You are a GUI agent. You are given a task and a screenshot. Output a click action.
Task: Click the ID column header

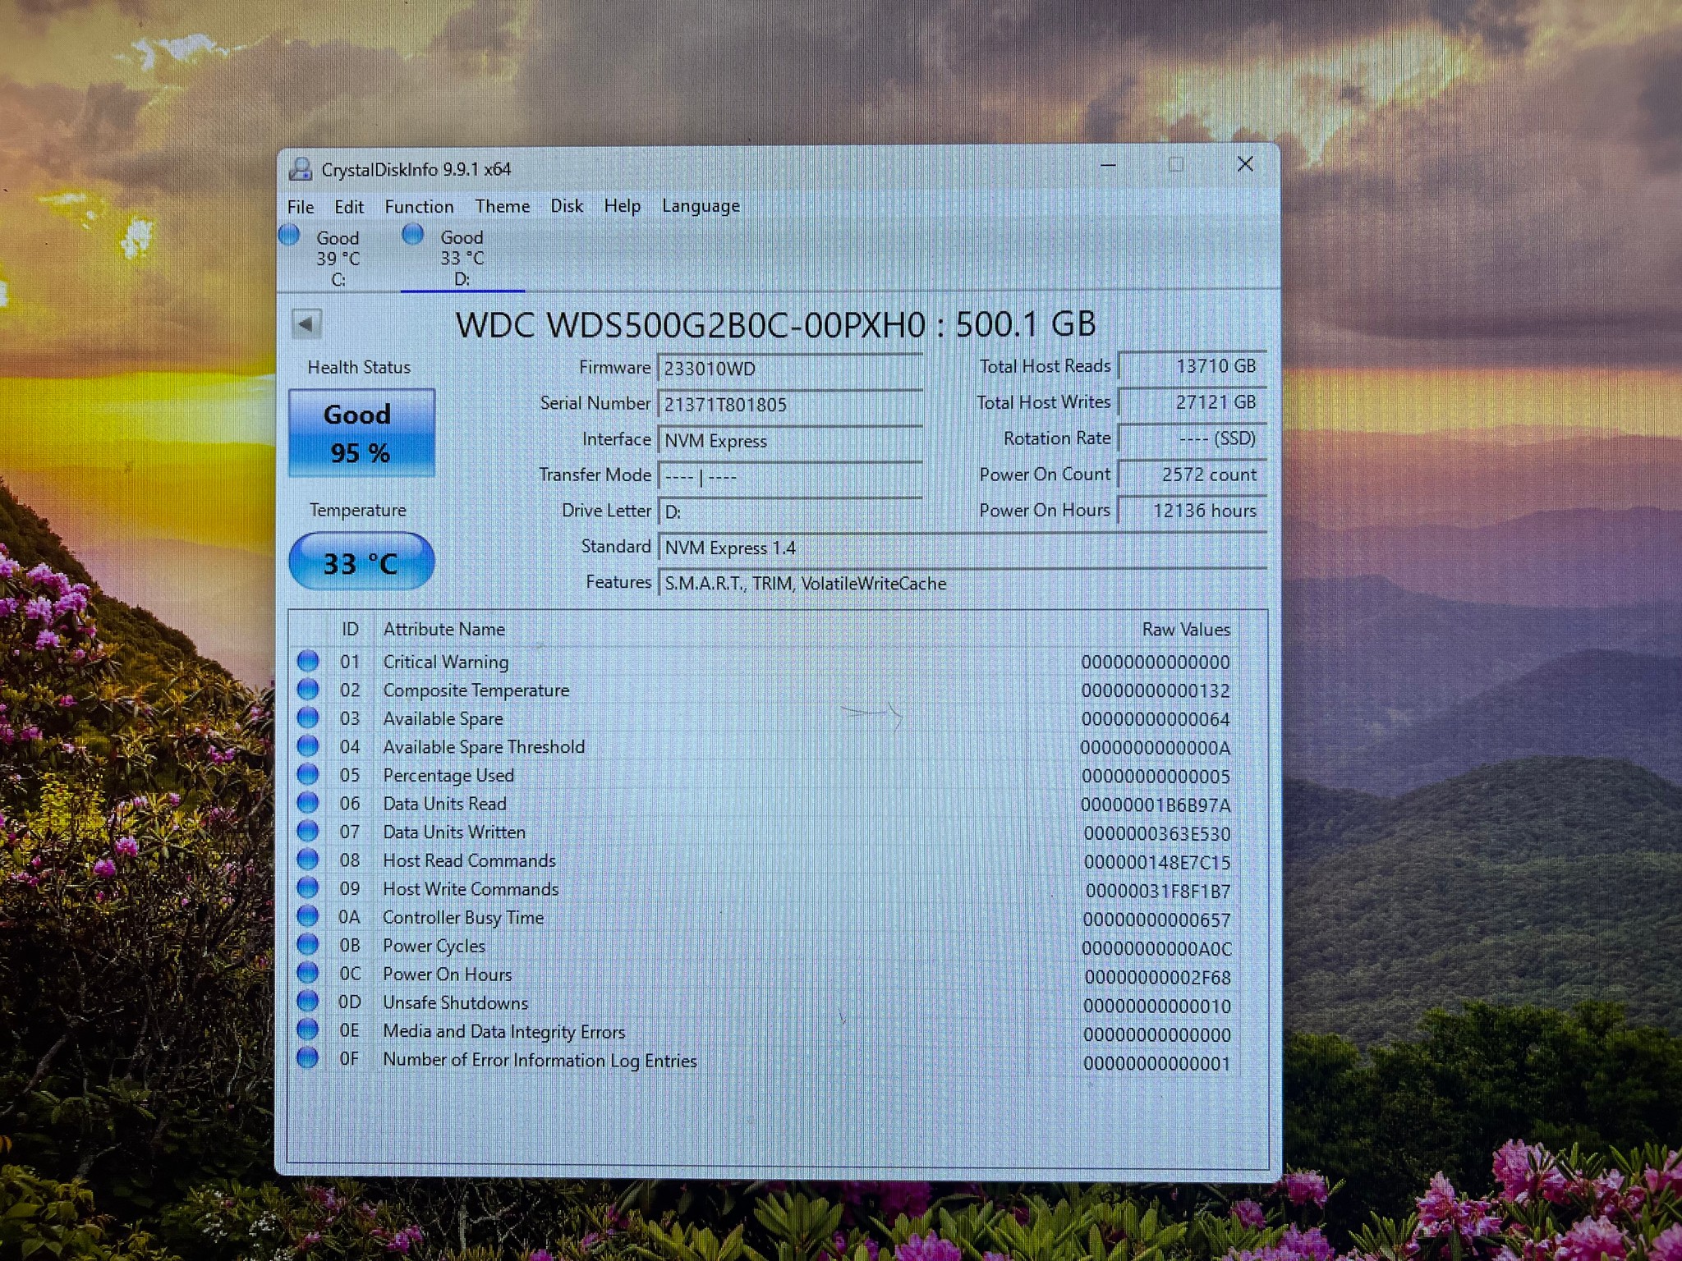350,629
